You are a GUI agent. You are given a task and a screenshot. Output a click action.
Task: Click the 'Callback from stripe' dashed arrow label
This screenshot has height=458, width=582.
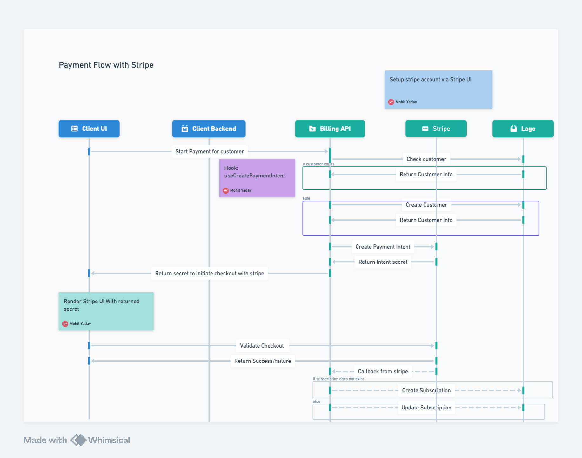pos(383,371)
